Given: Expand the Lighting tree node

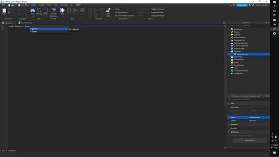Looking at the screenshot, I should tap(229, 35).
